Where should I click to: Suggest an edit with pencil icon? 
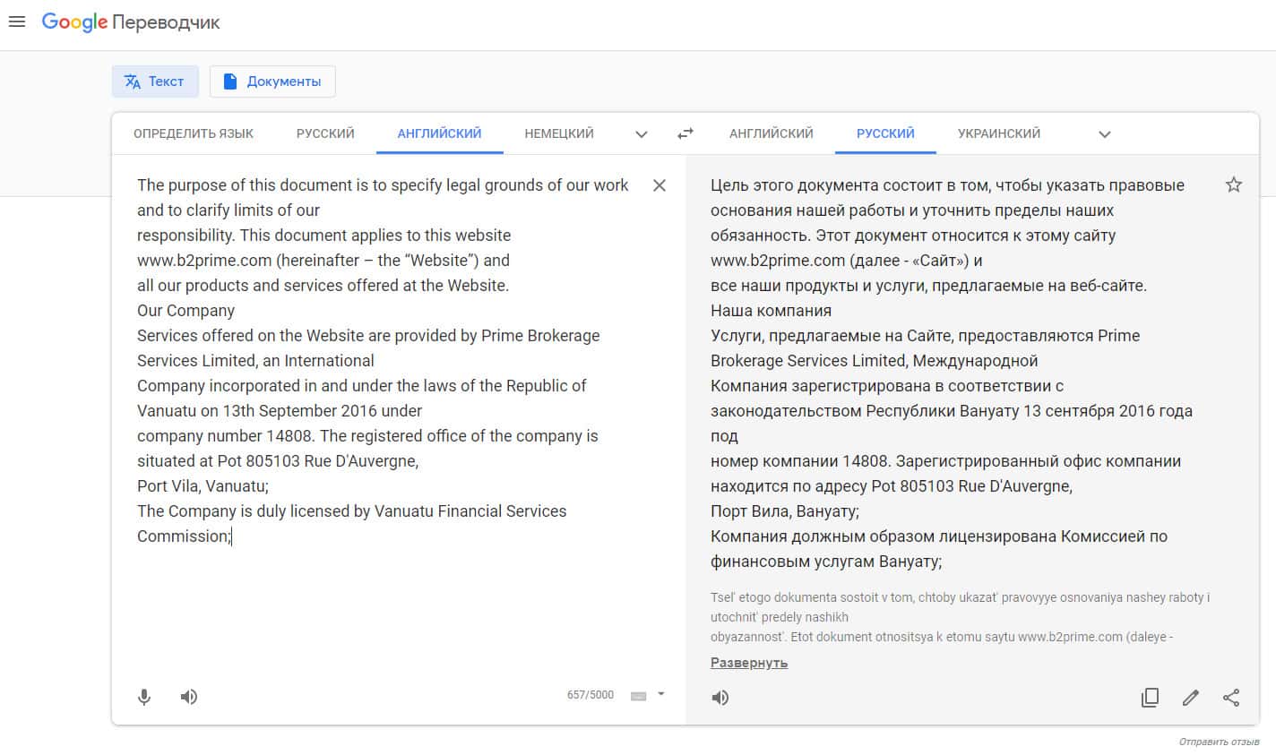click(1191, 698)
